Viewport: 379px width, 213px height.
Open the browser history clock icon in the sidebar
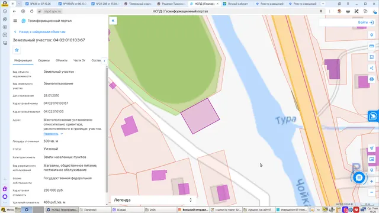[5, 11]
